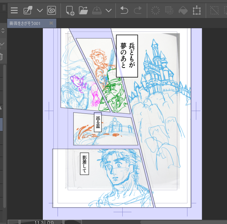This screenshot has width=227, height=224.
Task: Click the up/down stepper in left panel
Action: pyautogui.click(x=3, y=31)
